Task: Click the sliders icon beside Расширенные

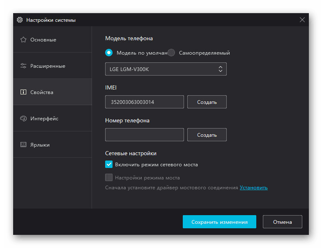Action: tap(23, 66)
